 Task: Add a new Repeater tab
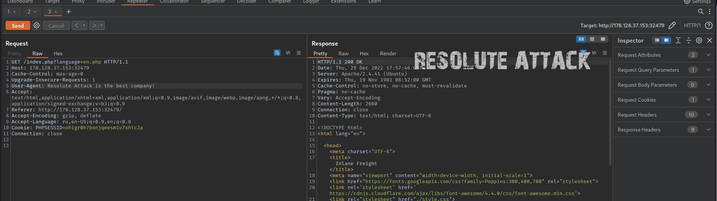click(x=69, y=12)
